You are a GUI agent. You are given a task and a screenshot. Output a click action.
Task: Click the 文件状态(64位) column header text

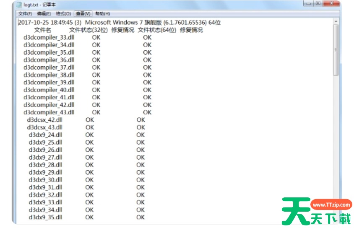pyautogui.click(x=157, y=30)
